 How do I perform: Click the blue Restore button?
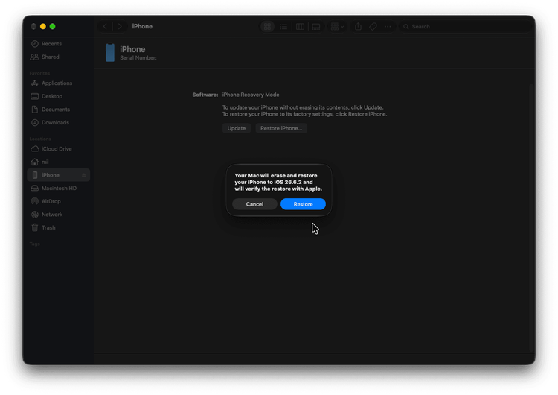303,204
